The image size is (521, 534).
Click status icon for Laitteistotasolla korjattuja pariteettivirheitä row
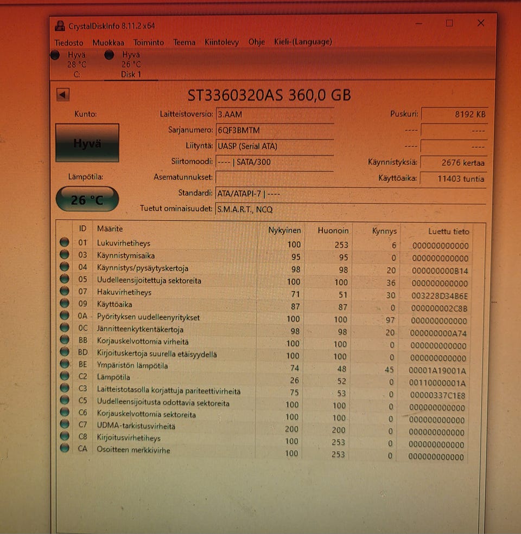click(x=65, y=388)
